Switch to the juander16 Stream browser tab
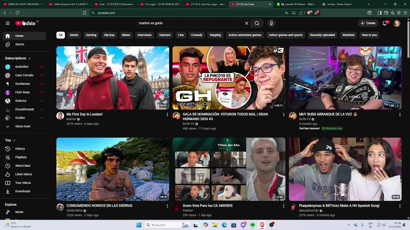This screenshot has height=230, width=410. click(296, 4)
